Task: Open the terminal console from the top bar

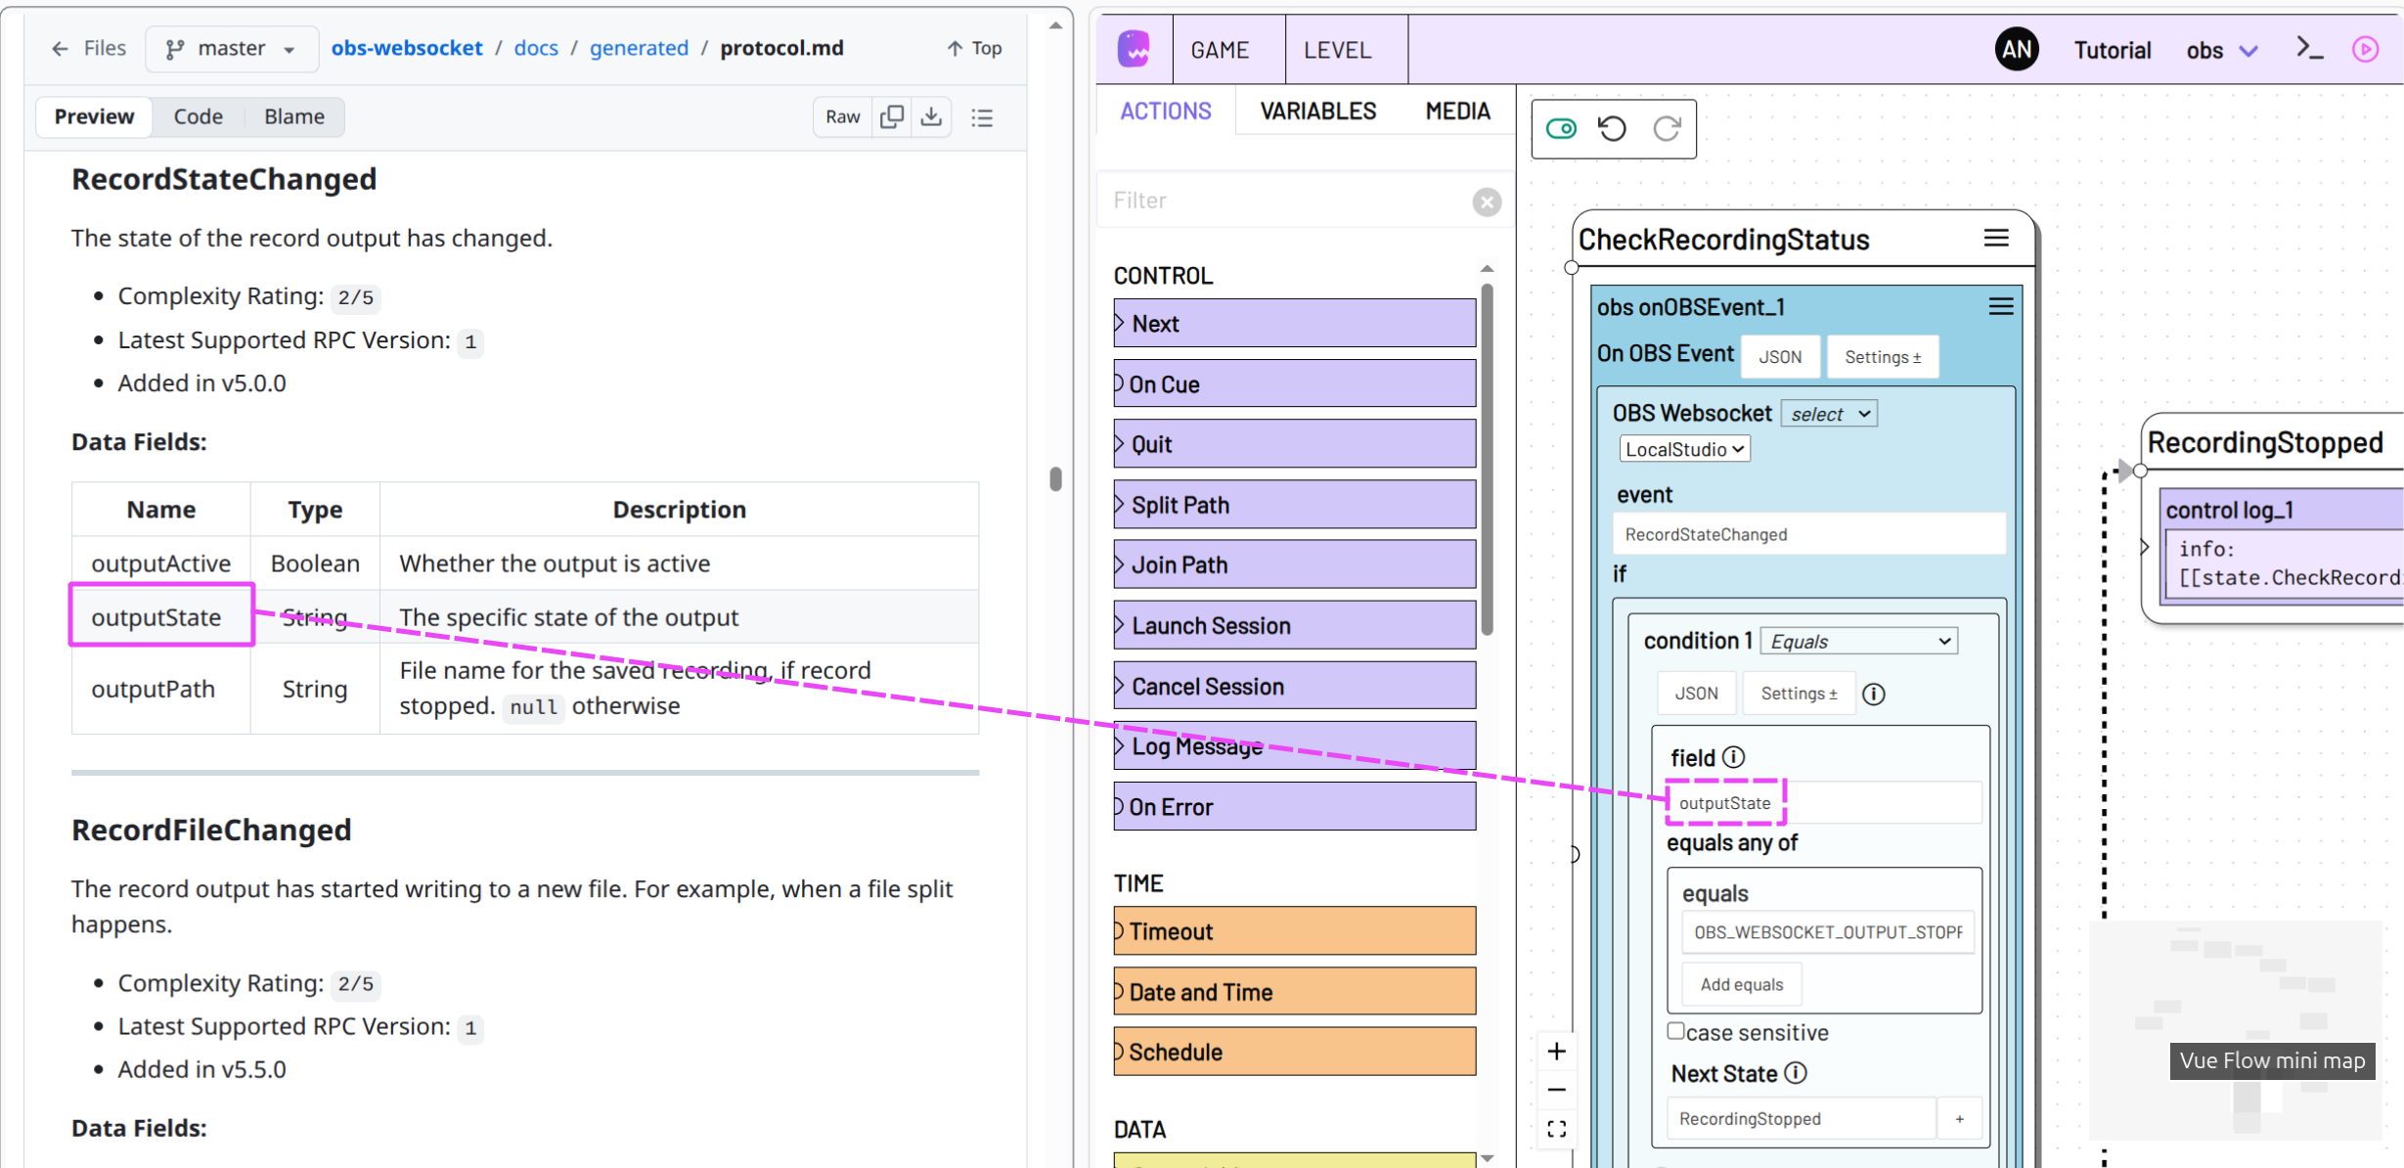Action: (2308, 48)
